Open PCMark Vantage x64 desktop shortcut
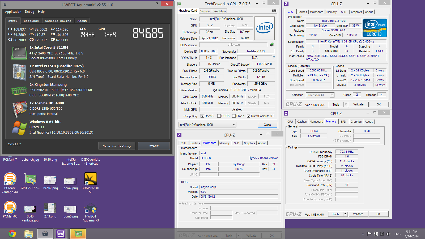 click(10, 183)
